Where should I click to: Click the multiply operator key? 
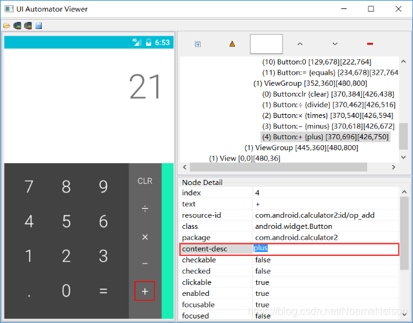click(145, 237)
